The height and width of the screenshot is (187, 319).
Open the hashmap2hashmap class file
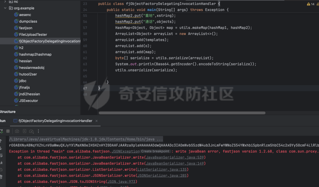point(35,54)
